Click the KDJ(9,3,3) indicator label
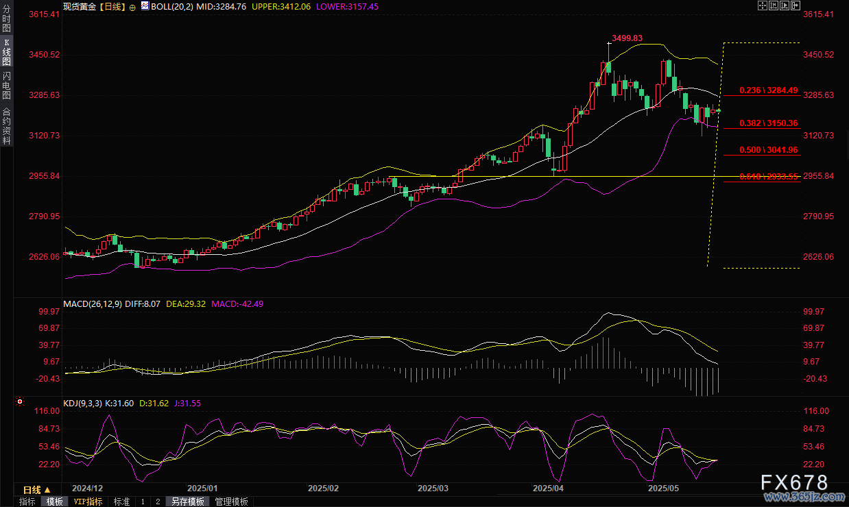 (82, 404)
